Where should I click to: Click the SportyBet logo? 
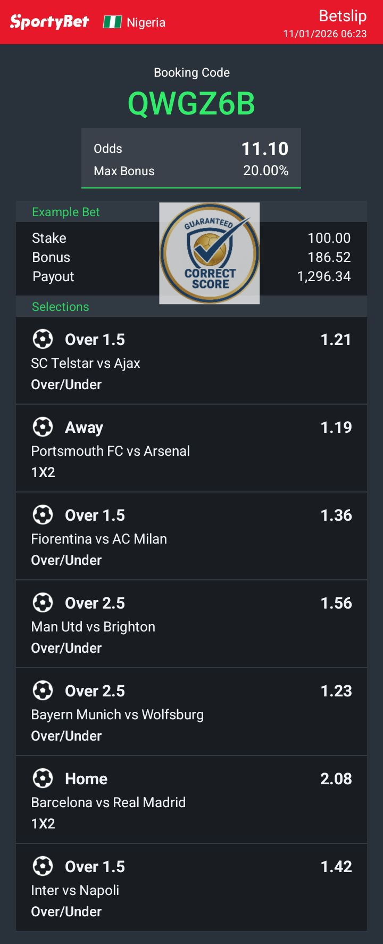pyautogui.click(x=49, y=22)
